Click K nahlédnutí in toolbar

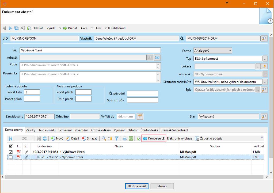117,28
